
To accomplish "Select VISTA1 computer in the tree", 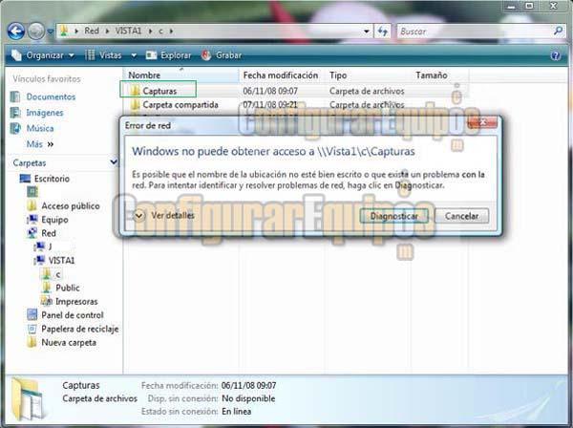I will [x=61, y=261].
